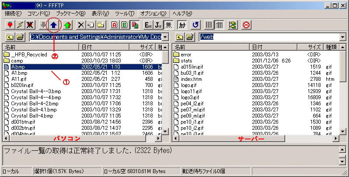Click the blue Upload arrow icon
Image resolution: width=349 pixels, height=177 pixels.
click(53, 25)
